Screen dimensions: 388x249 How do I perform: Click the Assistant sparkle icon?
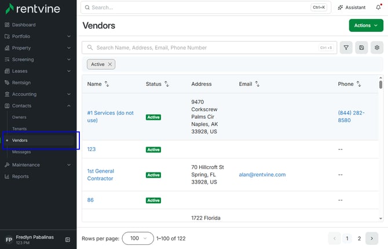coord(341,8)
